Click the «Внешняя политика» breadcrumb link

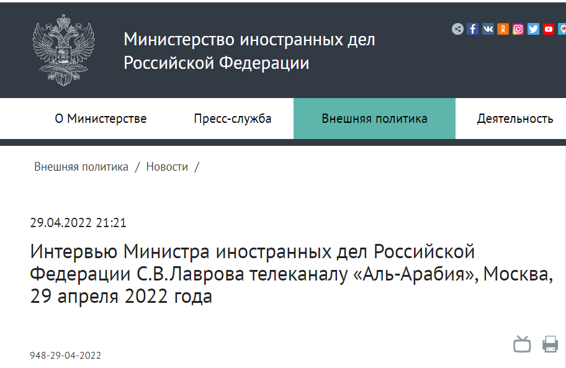click(x=81, y=167)
